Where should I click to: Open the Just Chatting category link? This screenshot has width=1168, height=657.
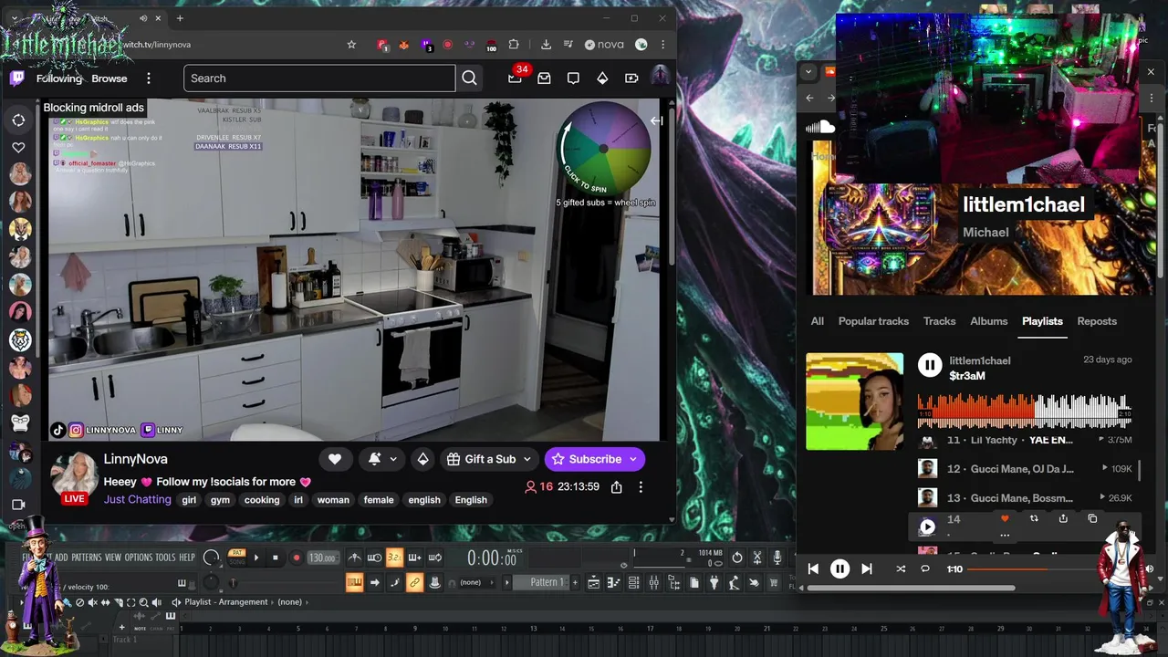(138, 499)
